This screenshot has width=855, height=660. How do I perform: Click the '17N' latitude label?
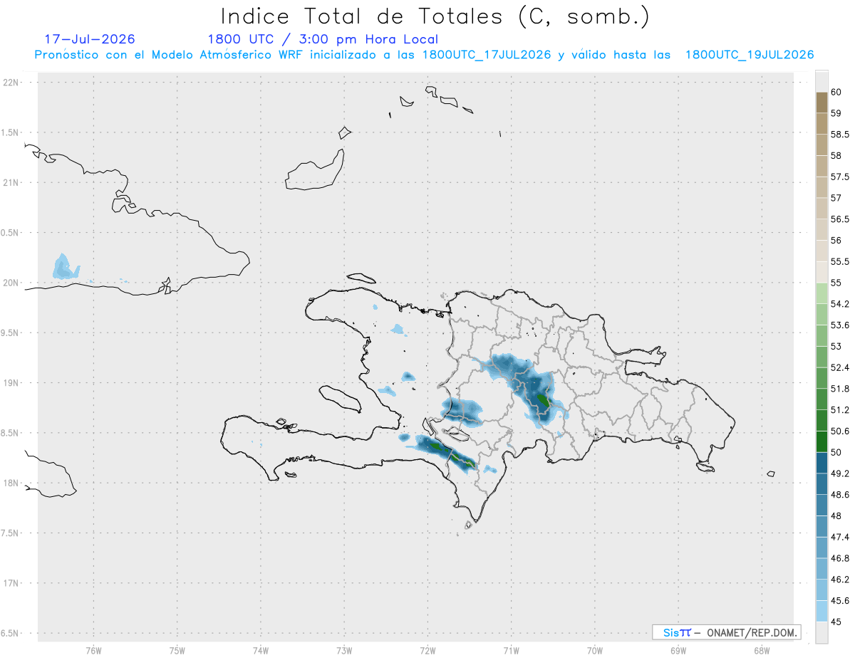coord(11,583)
